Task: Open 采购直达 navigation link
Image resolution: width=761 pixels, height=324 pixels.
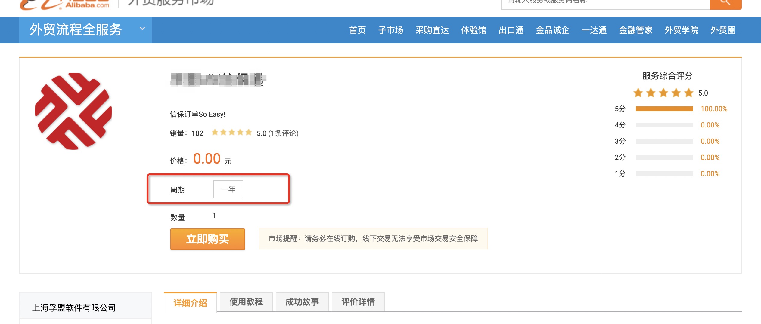Action: pyautogui.click(x=432, y=30)
